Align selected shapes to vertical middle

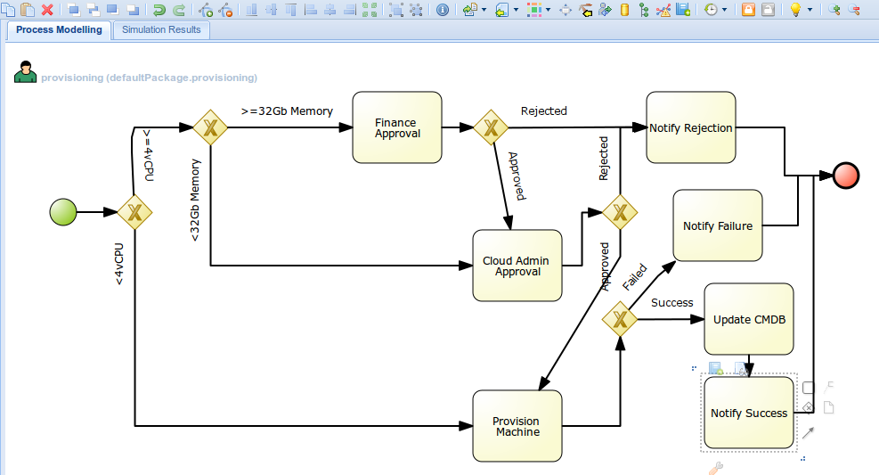[x=272, y=9]
